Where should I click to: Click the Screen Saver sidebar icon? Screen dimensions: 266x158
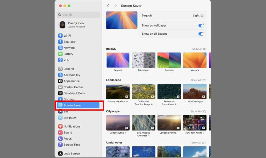tap(60, 105)
